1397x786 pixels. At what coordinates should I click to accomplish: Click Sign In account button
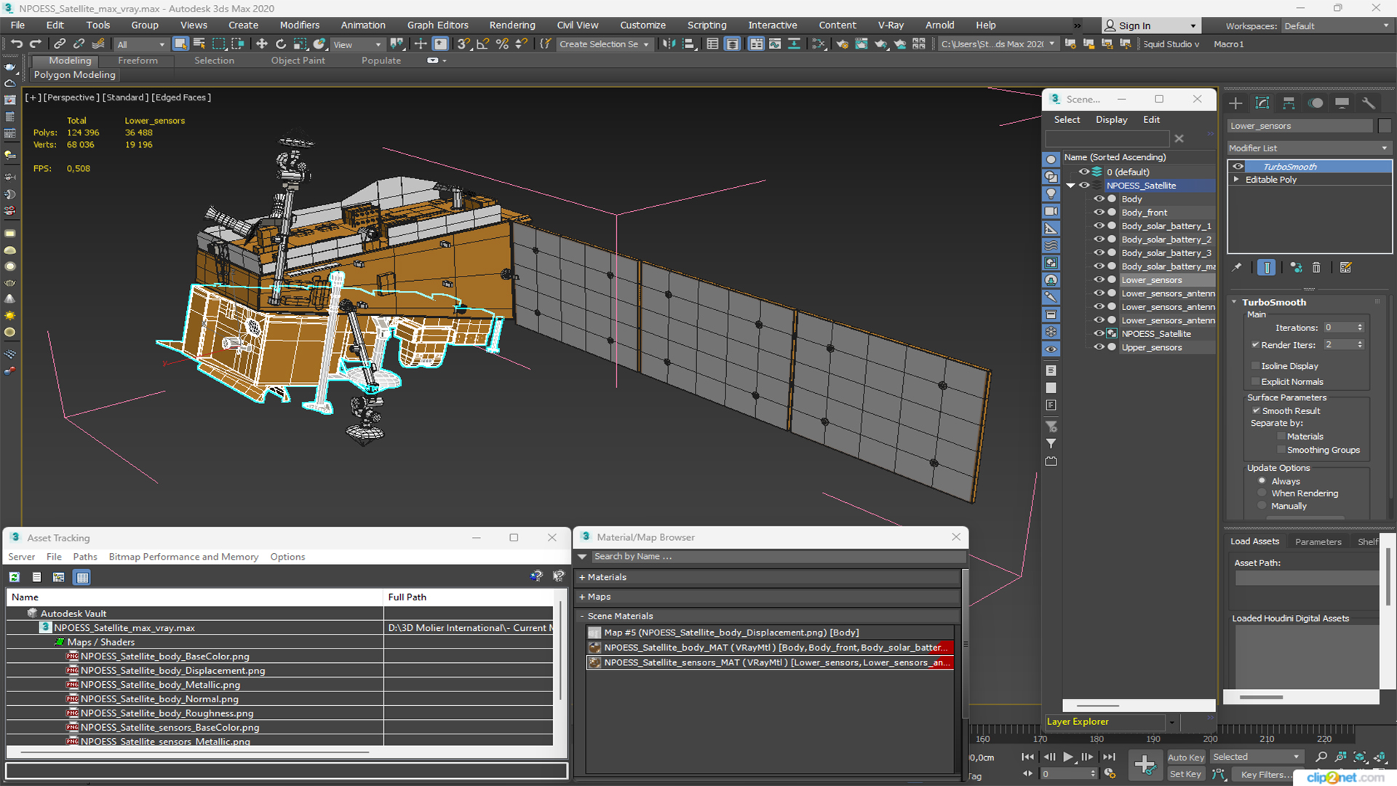(1150, 26)
